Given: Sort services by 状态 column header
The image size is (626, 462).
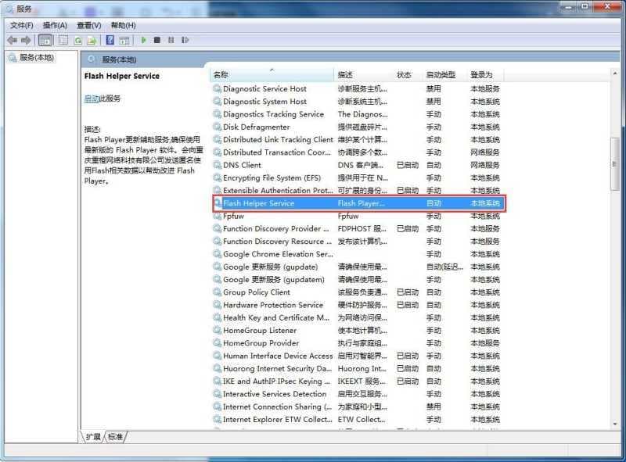Looking at the screenshot, I should [404, 75].
